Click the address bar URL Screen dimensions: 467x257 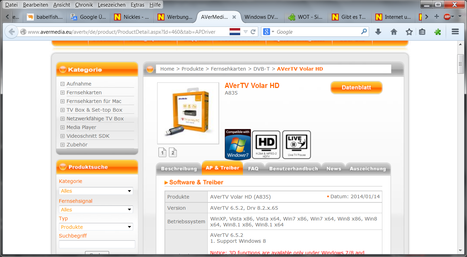122,32
